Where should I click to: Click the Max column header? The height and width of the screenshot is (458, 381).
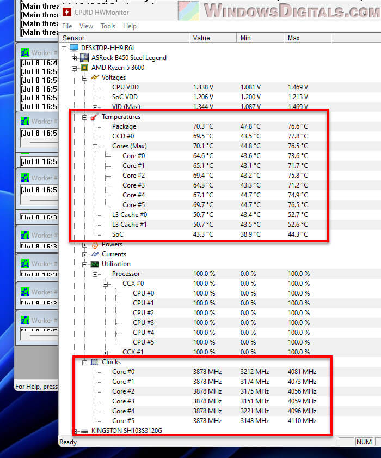307,38
